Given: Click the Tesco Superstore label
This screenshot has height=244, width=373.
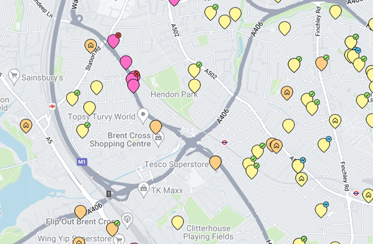Looking at the screenshot, I should point(177,164).
